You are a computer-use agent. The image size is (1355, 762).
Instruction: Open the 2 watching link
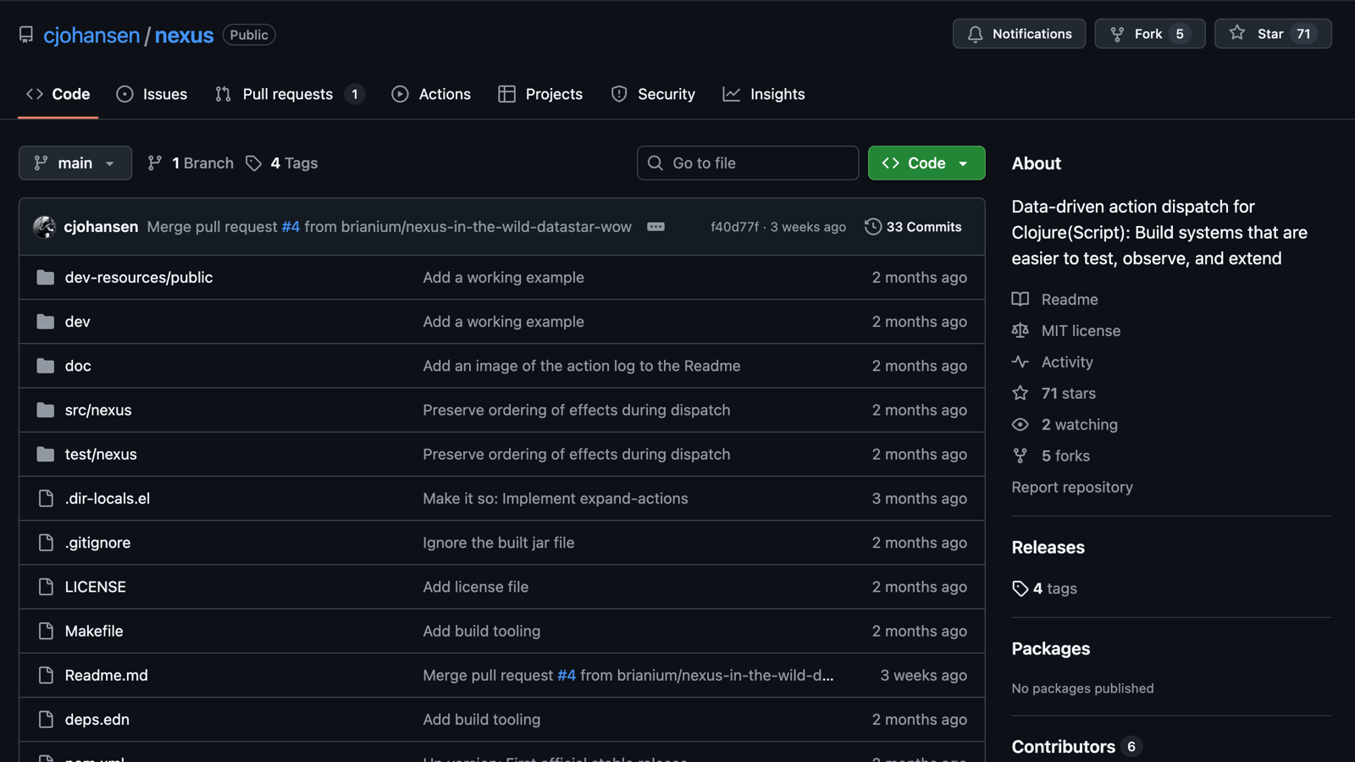pos(1079,425)
